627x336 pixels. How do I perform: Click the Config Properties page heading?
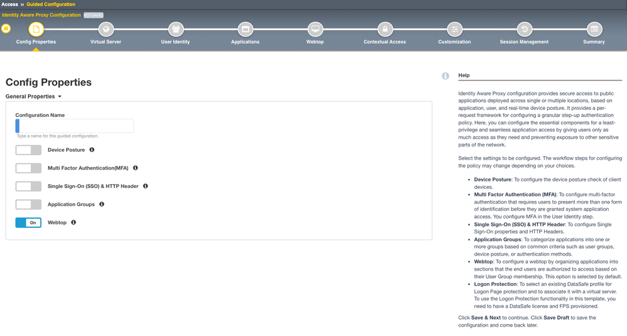click(x=48, y=82)
